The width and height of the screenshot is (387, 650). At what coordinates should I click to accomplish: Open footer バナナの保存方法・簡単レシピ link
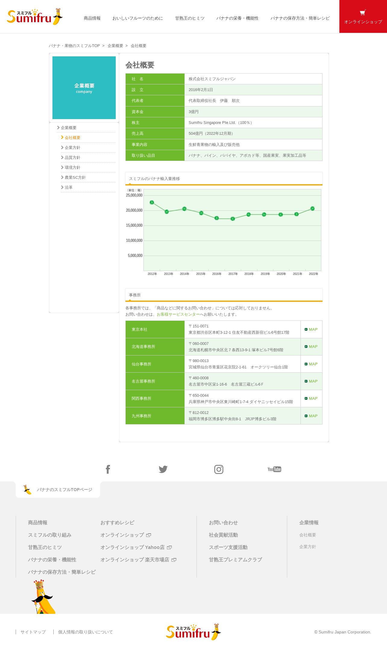tap(62, 572)
